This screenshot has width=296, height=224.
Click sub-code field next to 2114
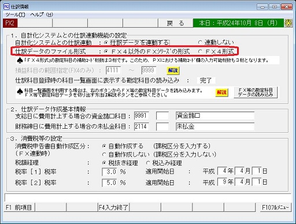click(162, 126)
